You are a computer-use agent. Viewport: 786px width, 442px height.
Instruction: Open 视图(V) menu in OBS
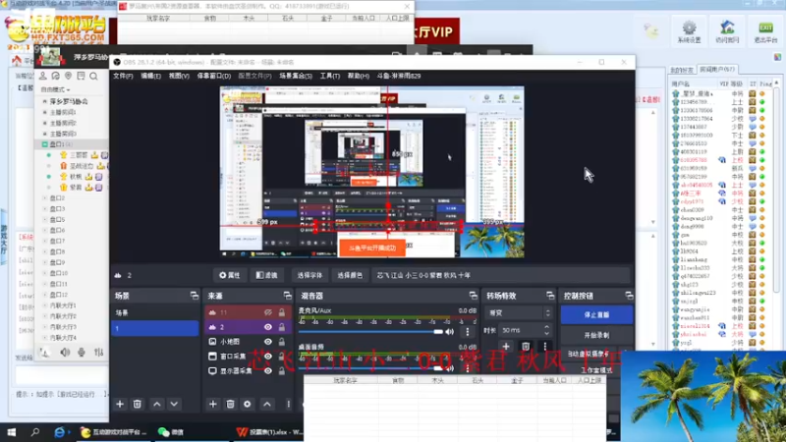(179, 76)
